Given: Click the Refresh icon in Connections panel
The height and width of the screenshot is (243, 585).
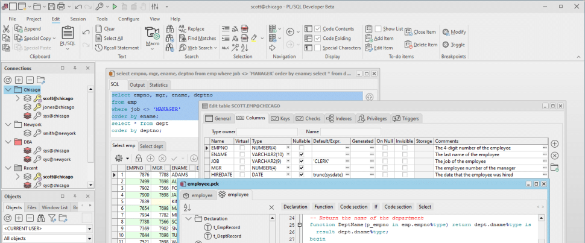Looking at the screenshot, I should coord(7,80).
